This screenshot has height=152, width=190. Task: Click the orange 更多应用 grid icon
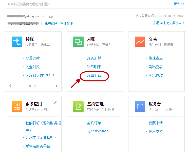coord(17,107)
